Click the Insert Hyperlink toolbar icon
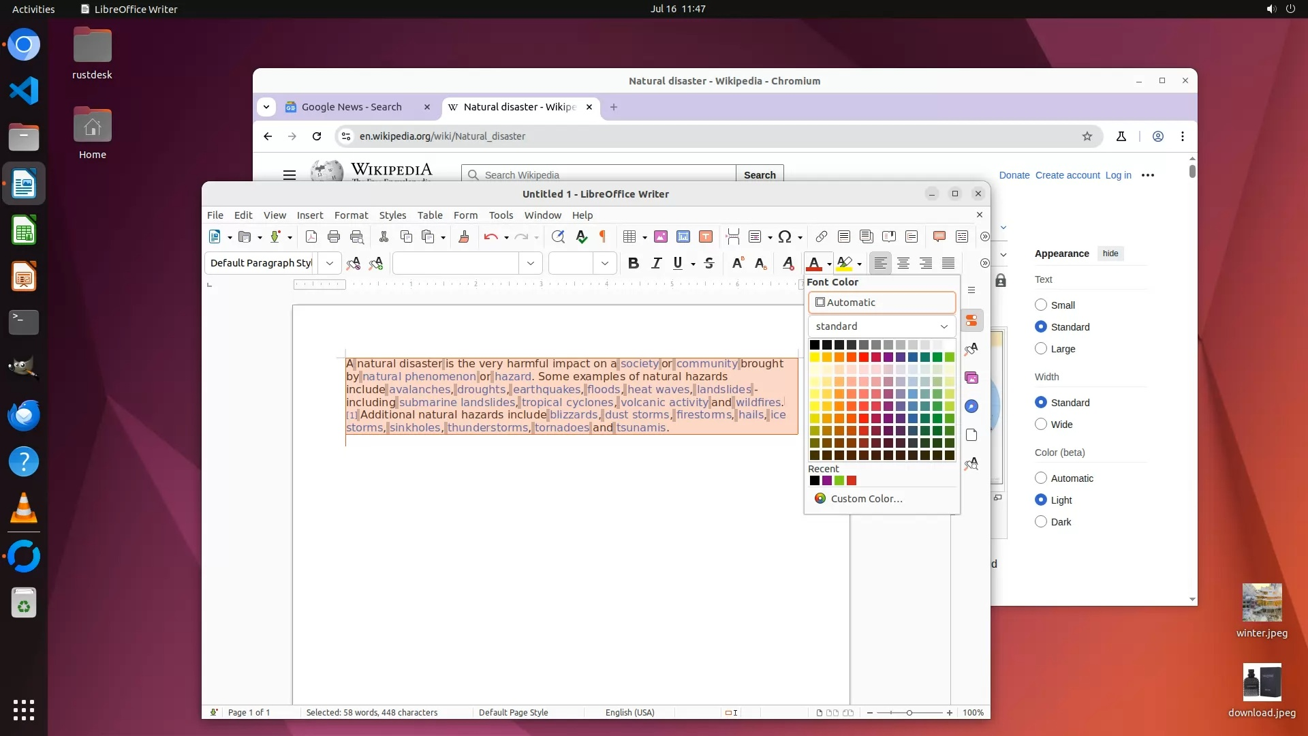Image resolution: width=1308 pixels, height=736 pixels. click(821, 236)
